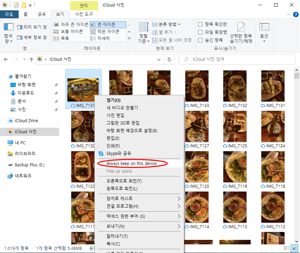Image resolution: width=300 pixels, height=253 pixels.
Task: Open customize quick access toolbar dropdown
Action: 30,6
